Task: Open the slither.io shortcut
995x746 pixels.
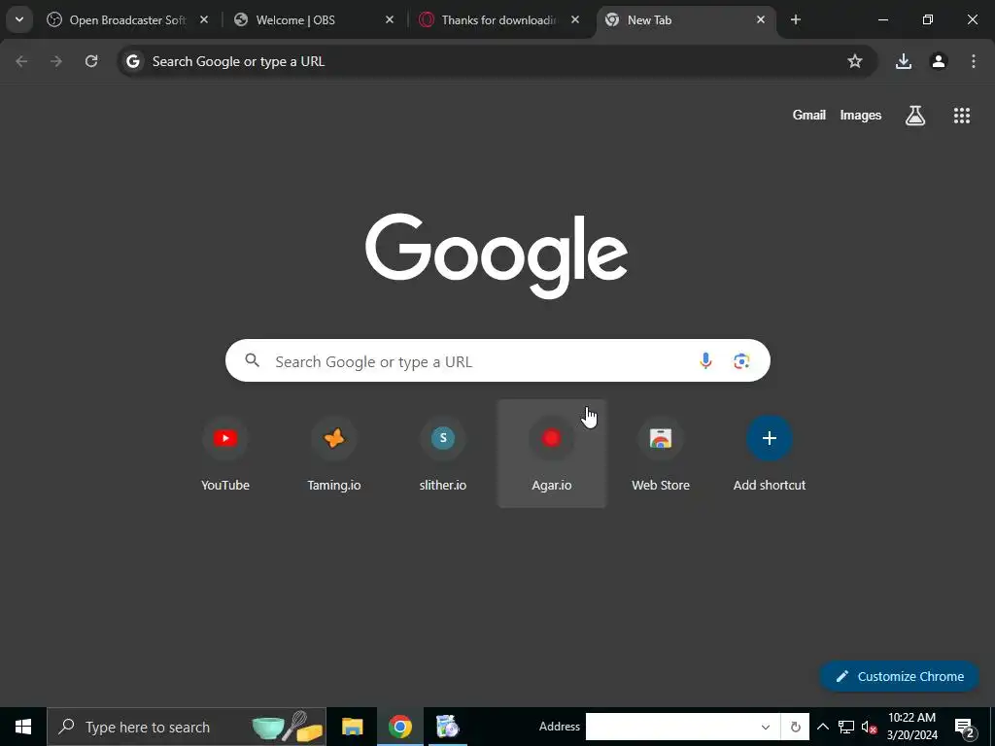Action: point(443,454)
